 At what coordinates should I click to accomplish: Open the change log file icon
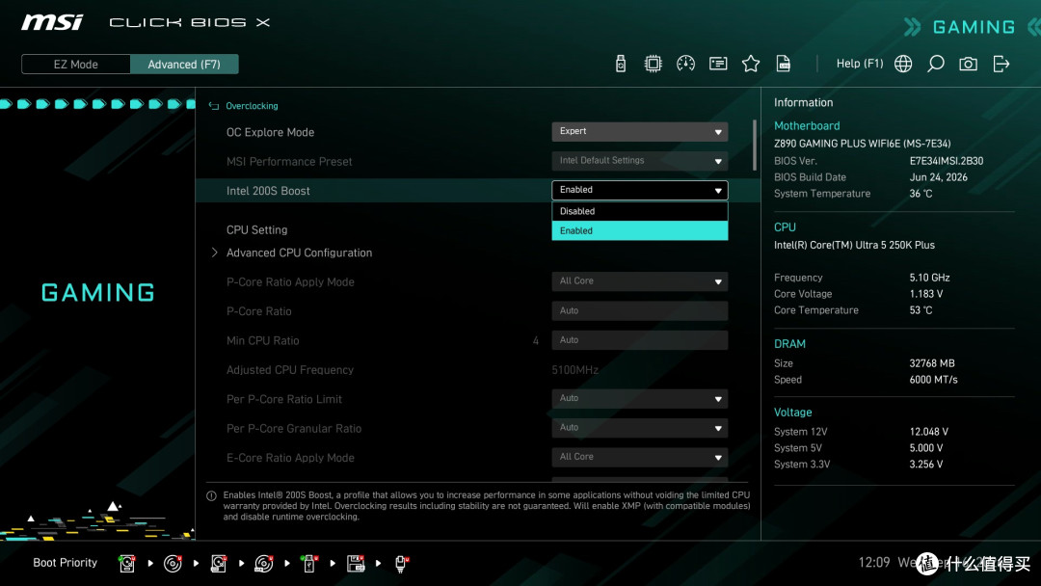point(784,64)
